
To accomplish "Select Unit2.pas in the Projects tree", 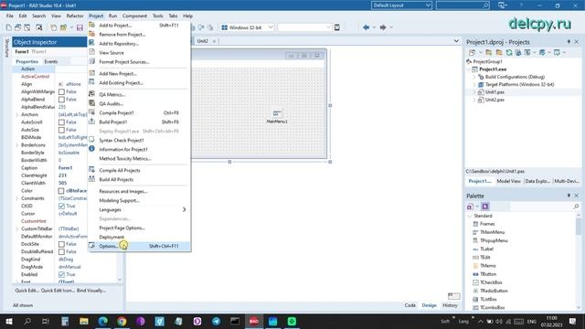I will [x=495, y=100].
